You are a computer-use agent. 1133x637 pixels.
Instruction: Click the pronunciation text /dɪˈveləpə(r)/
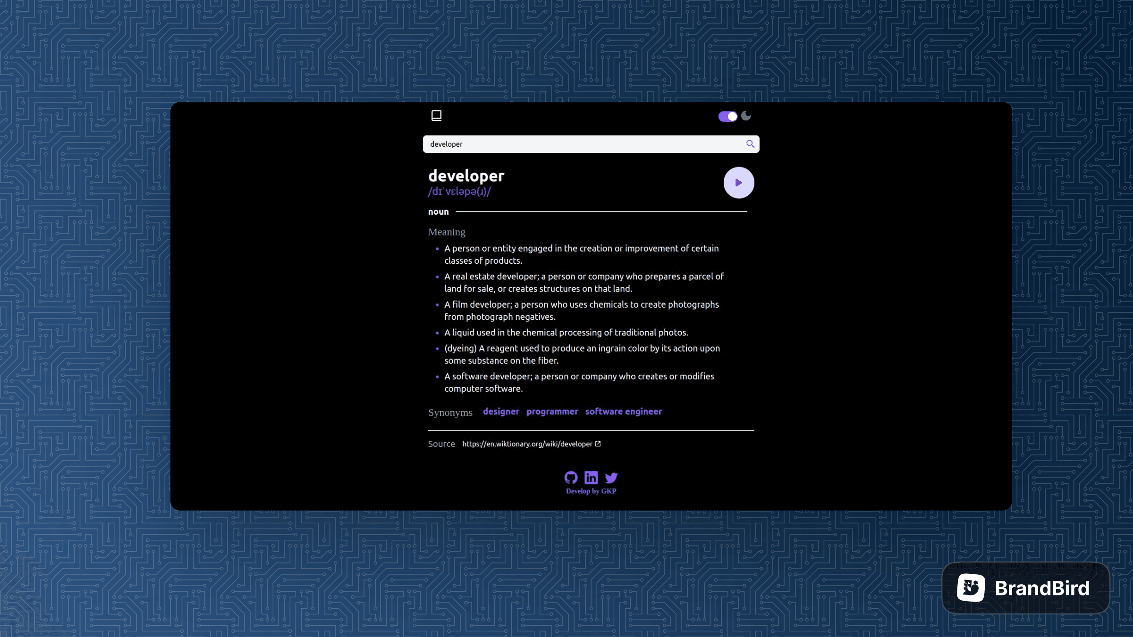point(459,191)
